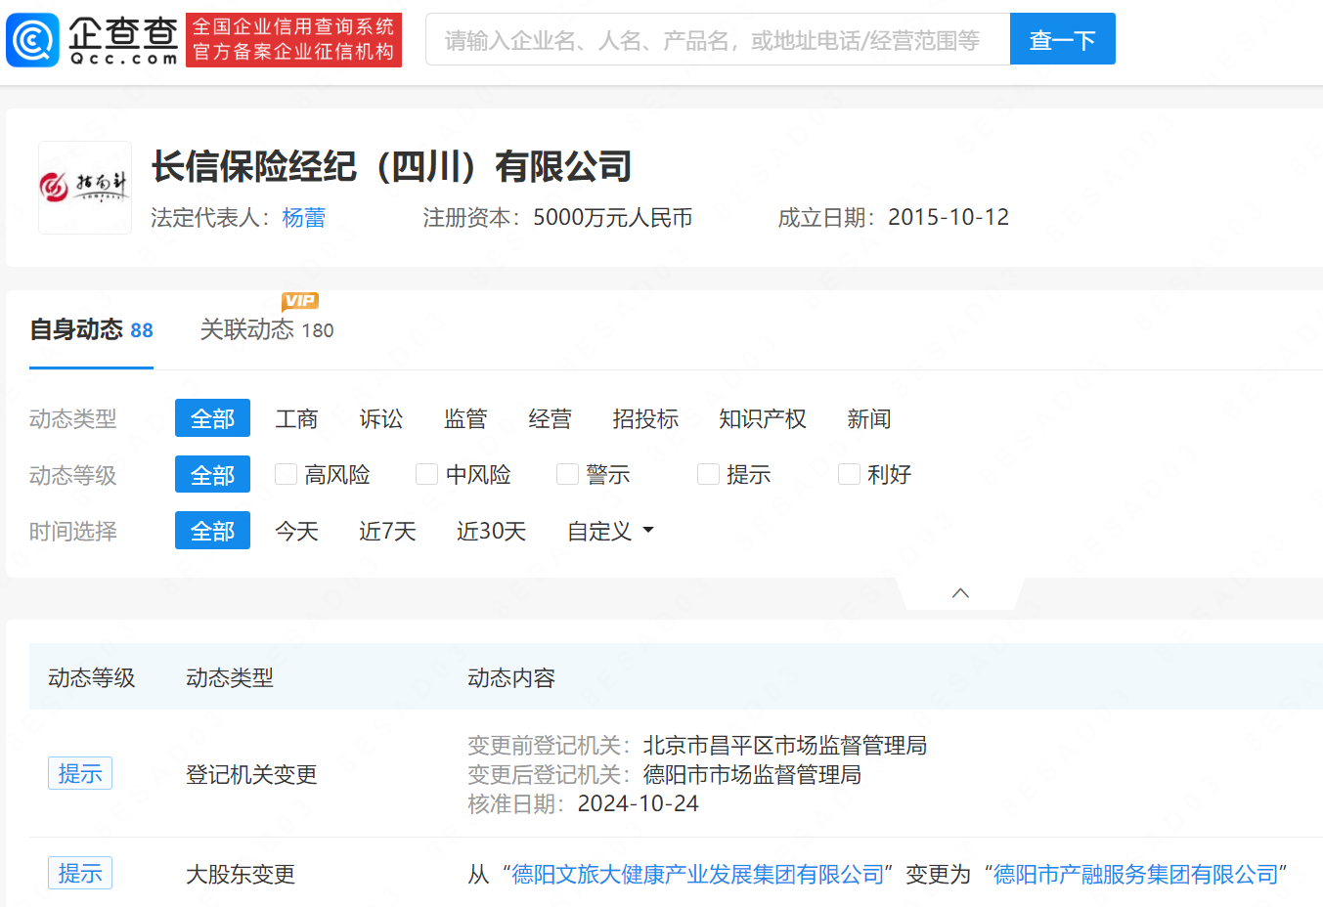The width and height of the screenshot is (1323, 907).
Task: Click the 查一下 search button
Action: click(x=1062, y=39)
